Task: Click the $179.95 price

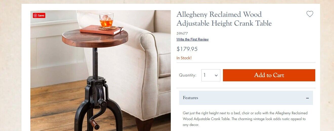Action: coord(187,49)
